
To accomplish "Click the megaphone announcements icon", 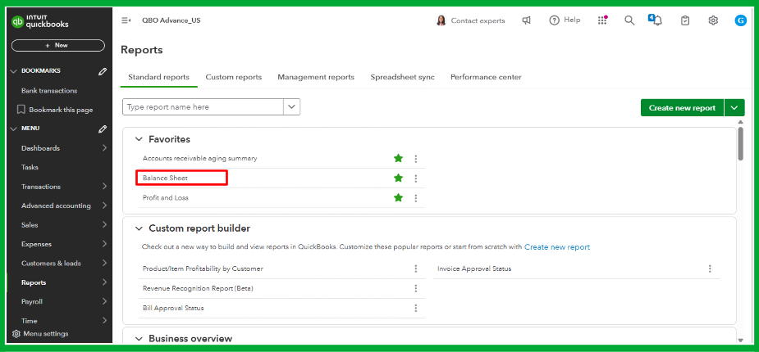I will tap(527, 20).
